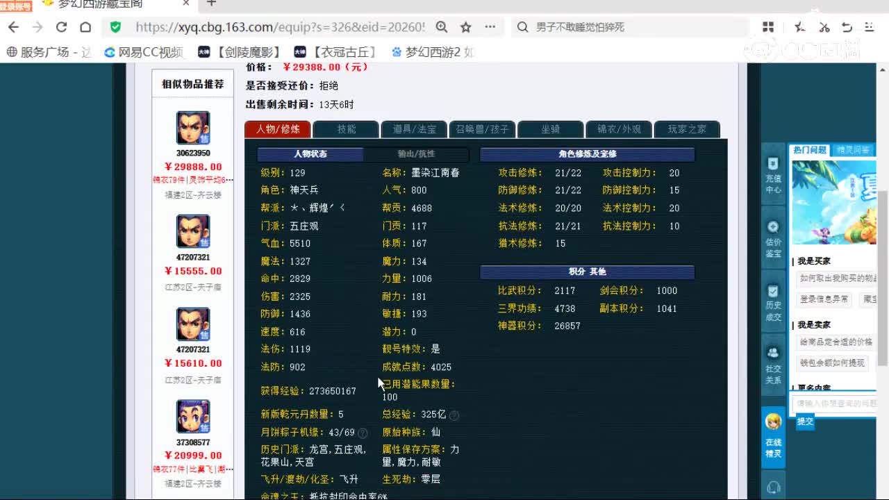Open the 热门问题 tab in help panel
Image resolution: width=889 pixels, height=500 pixels.
tap(810, 150)
